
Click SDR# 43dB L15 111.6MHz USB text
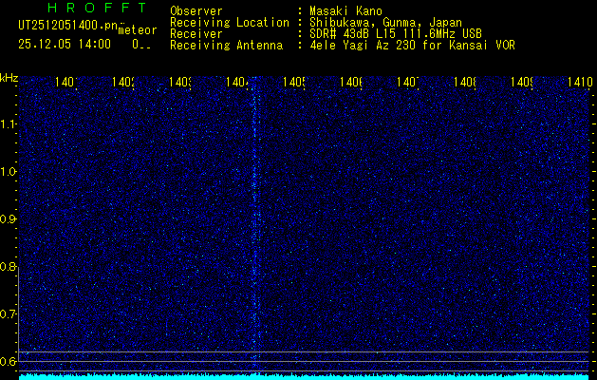[396, 34]
